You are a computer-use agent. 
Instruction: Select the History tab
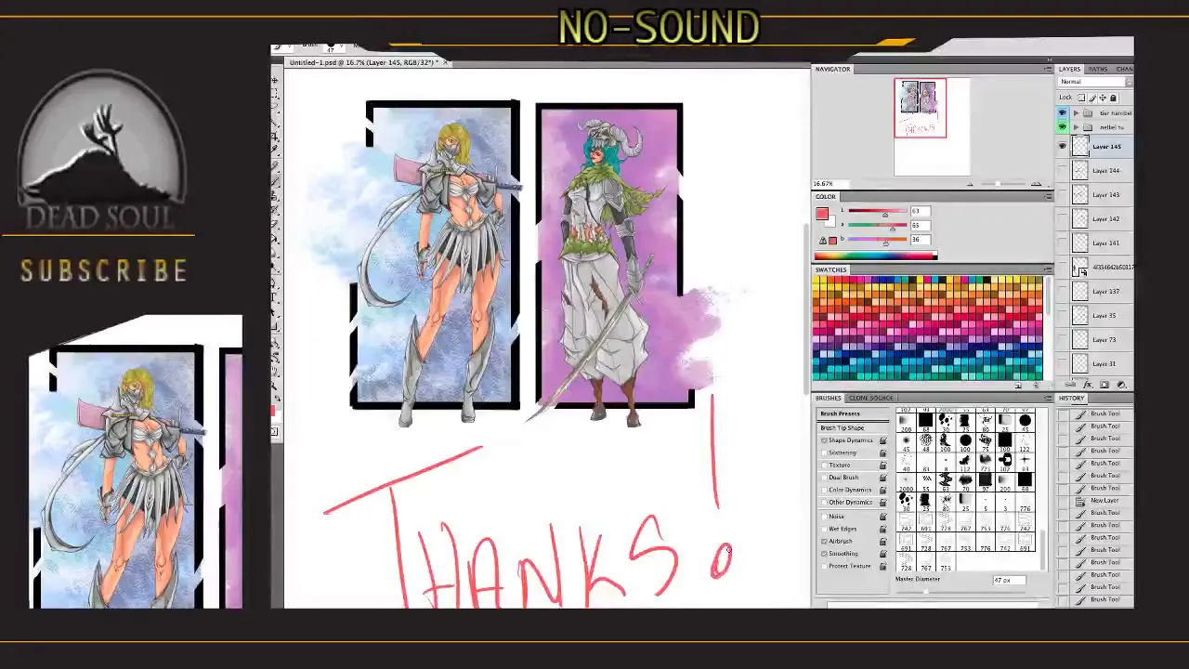click(1071, 398)
